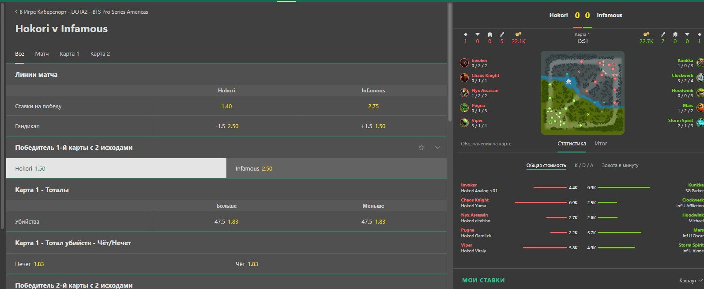Open the Все tab
704x289 pixels.
point(19,54)
